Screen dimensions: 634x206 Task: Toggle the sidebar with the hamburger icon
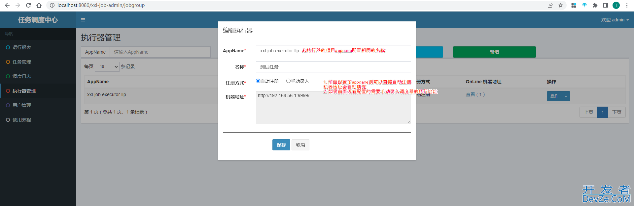(x=83, y=20)
